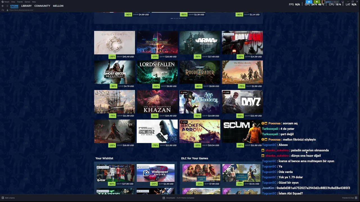Open Rogue Trader game tile
The width and height of the screenshot is (360, 202).
point(200,72)
